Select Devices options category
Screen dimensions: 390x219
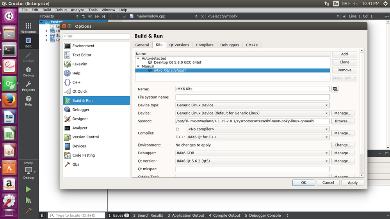[x=96, y=146]
